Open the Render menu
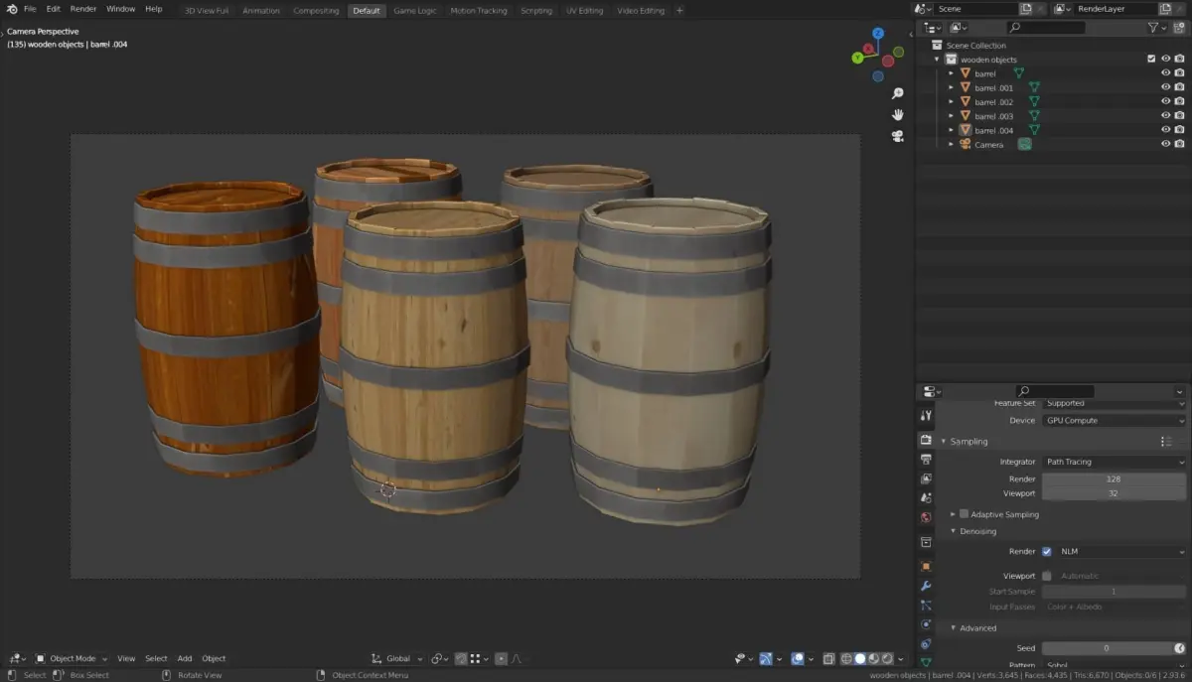 (x=83, y=9)
